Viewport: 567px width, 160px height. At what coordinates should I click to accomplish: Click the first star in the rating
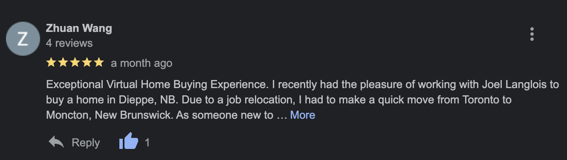click(51, 63)
